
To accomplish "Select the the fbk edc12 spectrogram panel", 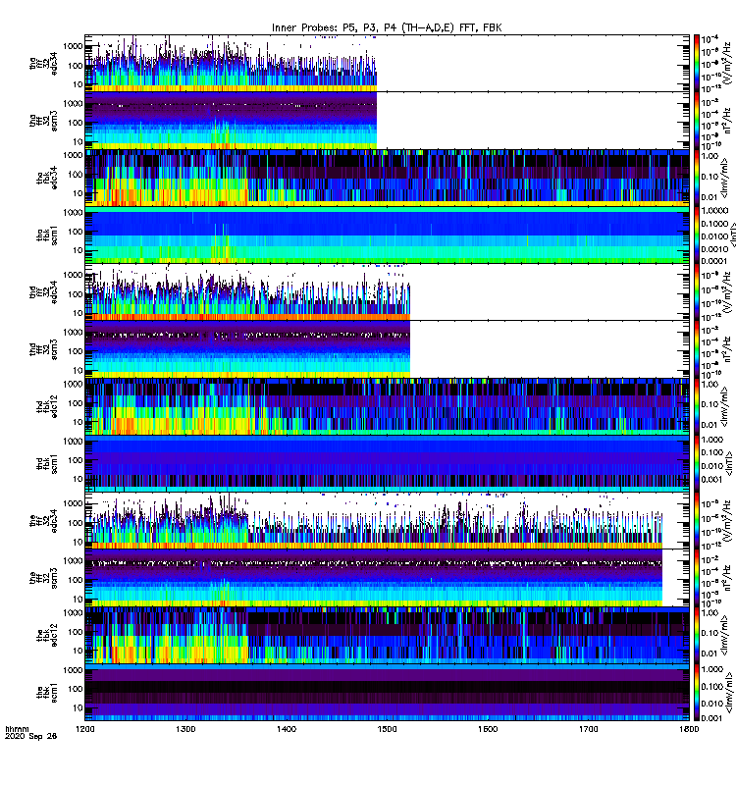I will point(387,635).
